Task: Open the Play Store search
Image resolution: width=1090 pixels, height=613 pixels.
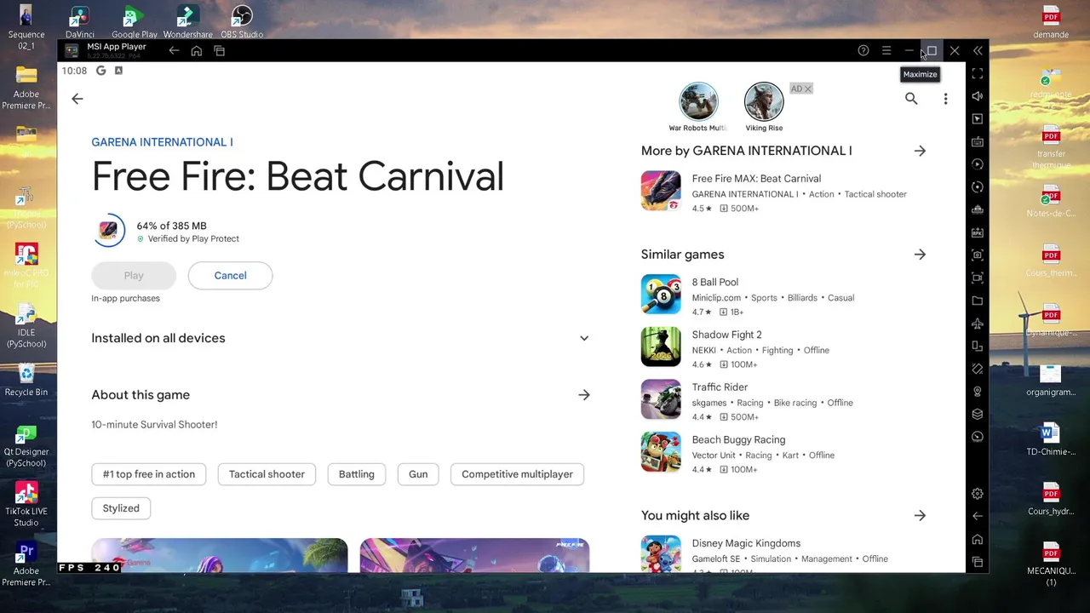Action: point(911,99)
